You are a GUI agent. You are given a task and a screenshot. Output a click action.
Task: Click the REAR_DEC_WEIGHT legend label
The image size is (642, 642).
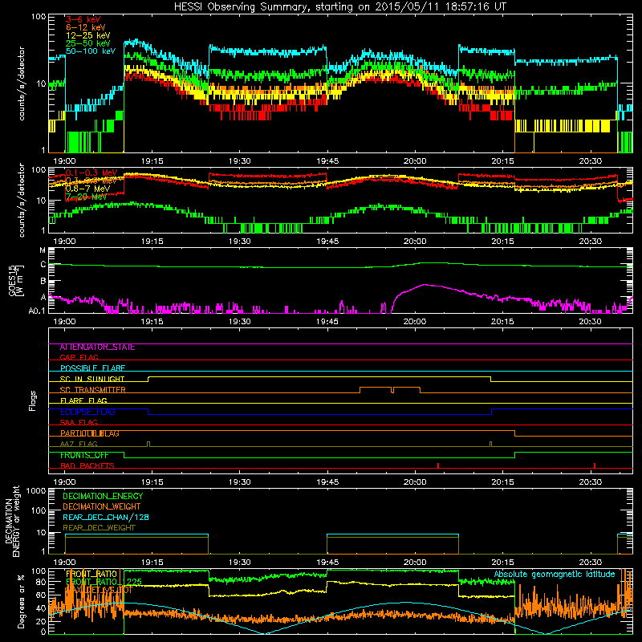(99, 528)
